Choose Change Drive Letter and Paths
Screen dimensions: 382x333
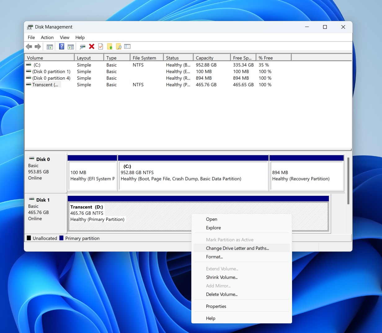click(x=237, y=248)
